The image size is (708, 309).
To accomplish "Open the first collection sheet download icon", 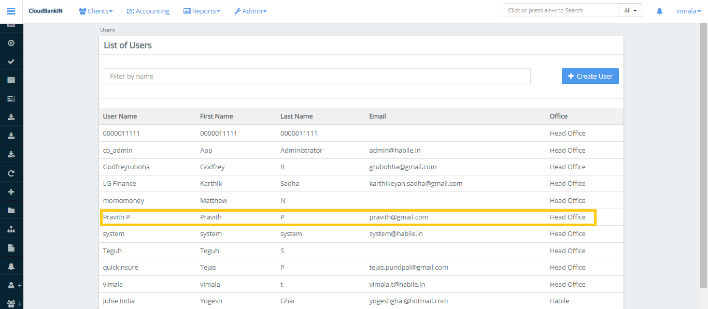I will [x=11, y=116].
